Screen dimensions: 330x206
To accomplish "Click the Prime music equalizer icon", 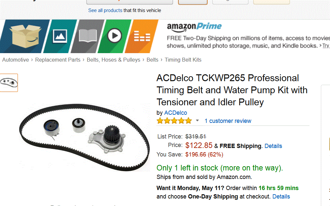I will [x=142, y=37].
